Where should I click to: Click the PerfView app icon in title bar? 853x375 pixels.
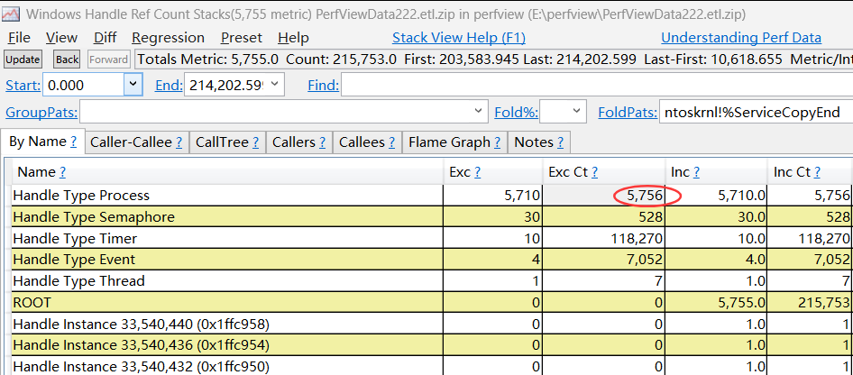pyautogui.click(x=12, y=13)
